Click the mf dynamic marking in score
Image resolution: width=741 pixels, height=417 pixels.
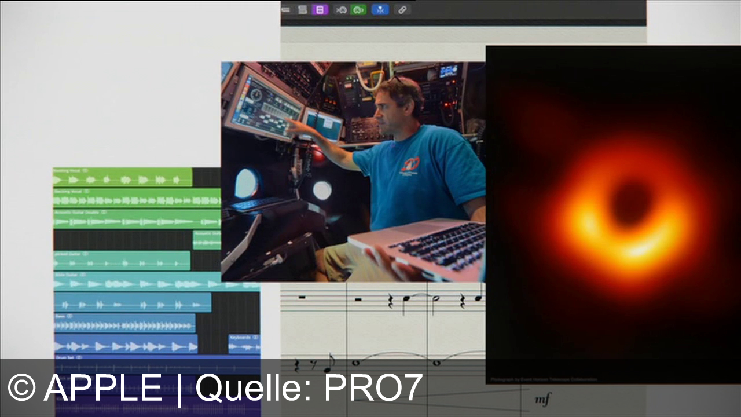click(x=542, y=399)
